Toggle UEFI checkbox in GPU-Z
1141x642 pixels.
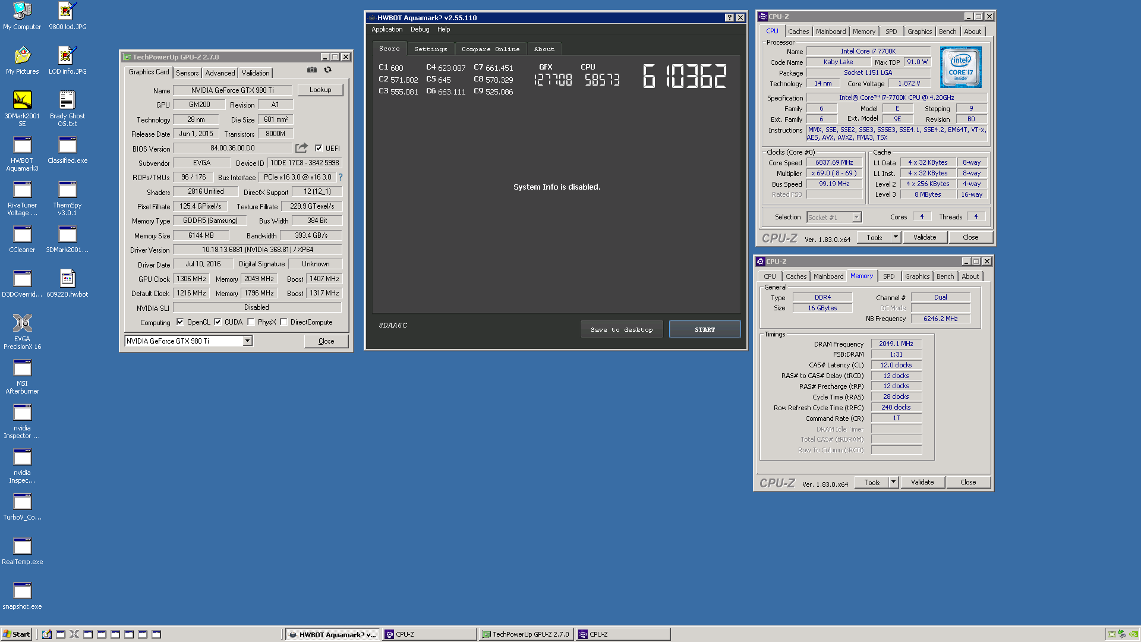319,148
